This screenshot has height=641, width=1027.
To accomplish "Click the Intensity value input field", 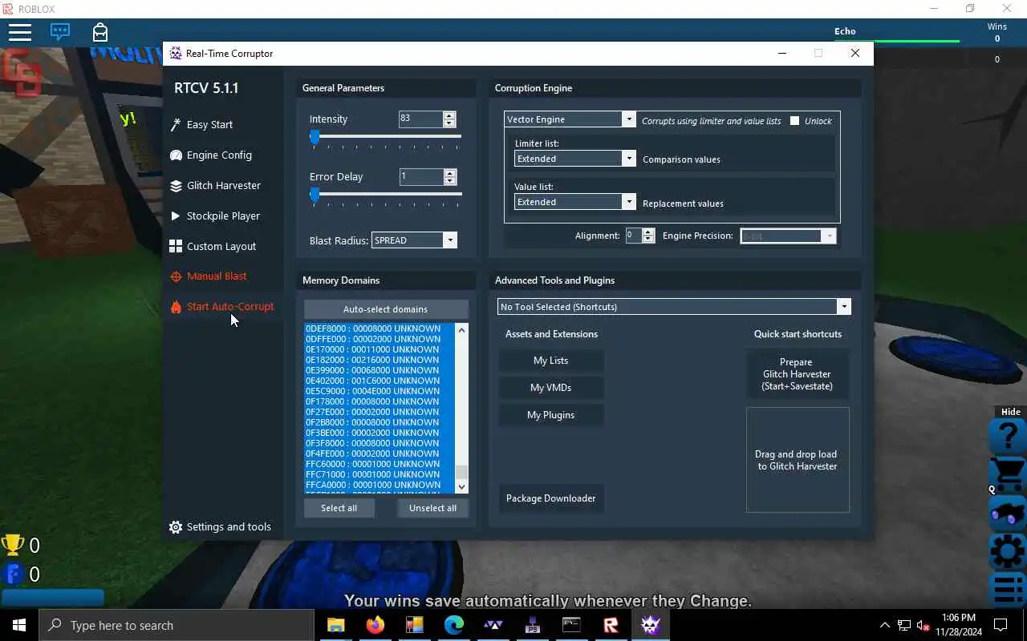I will coord(420,119).
